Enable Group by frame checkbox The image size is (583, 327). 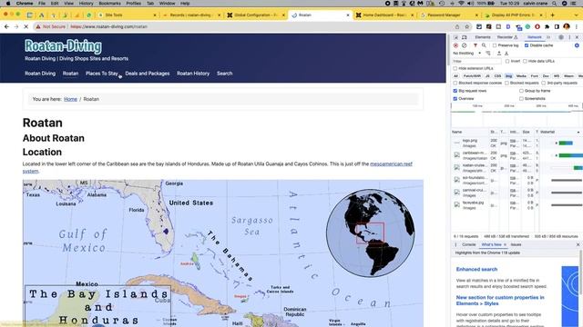pyautogui.click(x=521, y=91)
